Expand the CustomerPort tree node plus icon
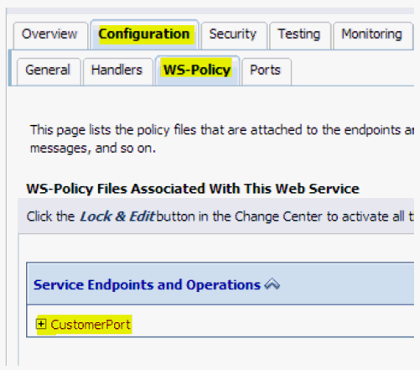 coord(41,324)
